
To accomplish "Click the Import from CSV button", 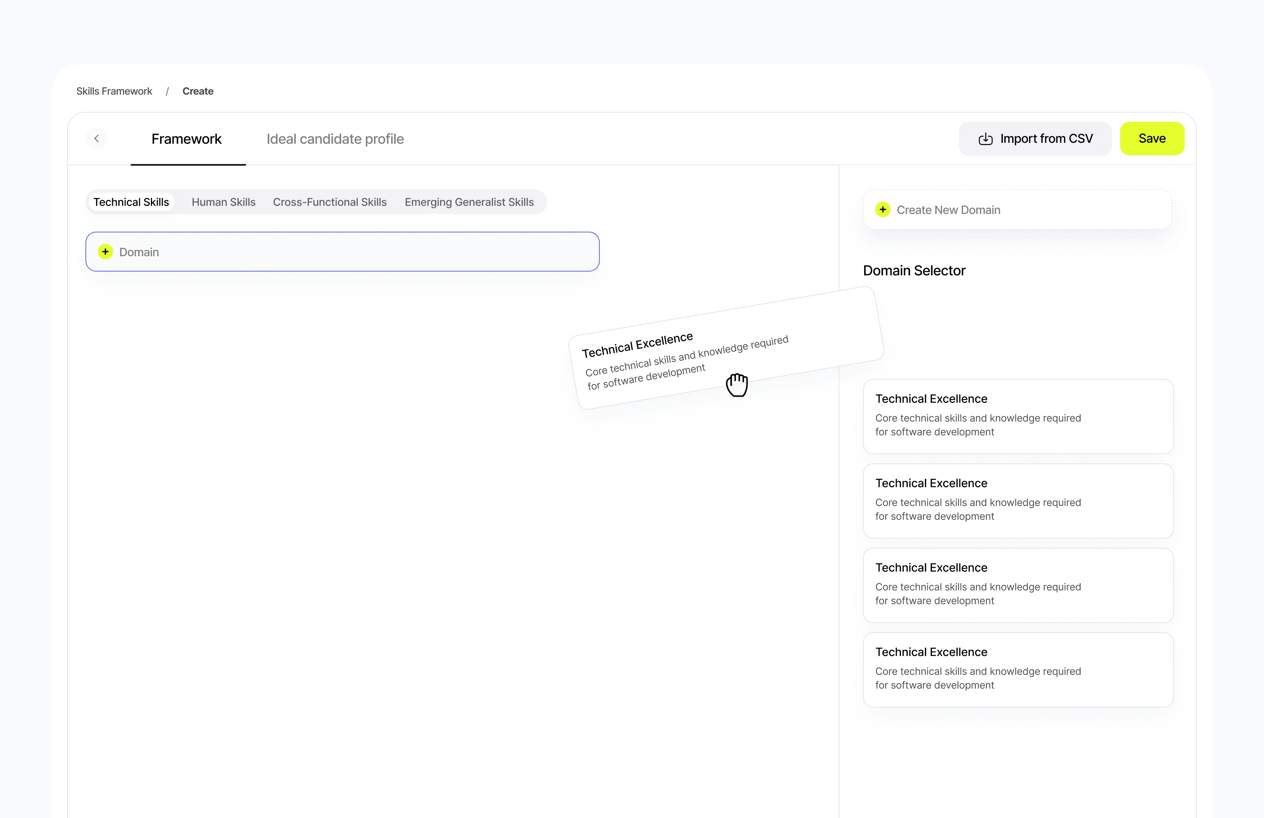I will click(1035, 139).
